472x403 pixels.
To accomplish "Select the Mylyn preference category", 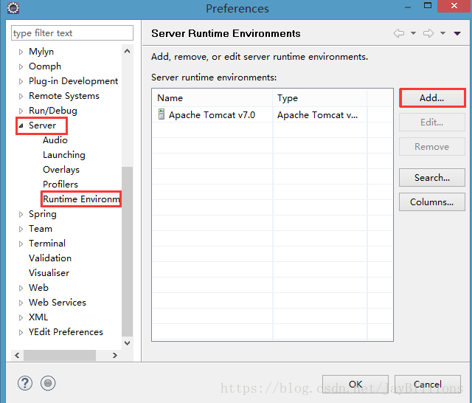I will tap(41, 52).
